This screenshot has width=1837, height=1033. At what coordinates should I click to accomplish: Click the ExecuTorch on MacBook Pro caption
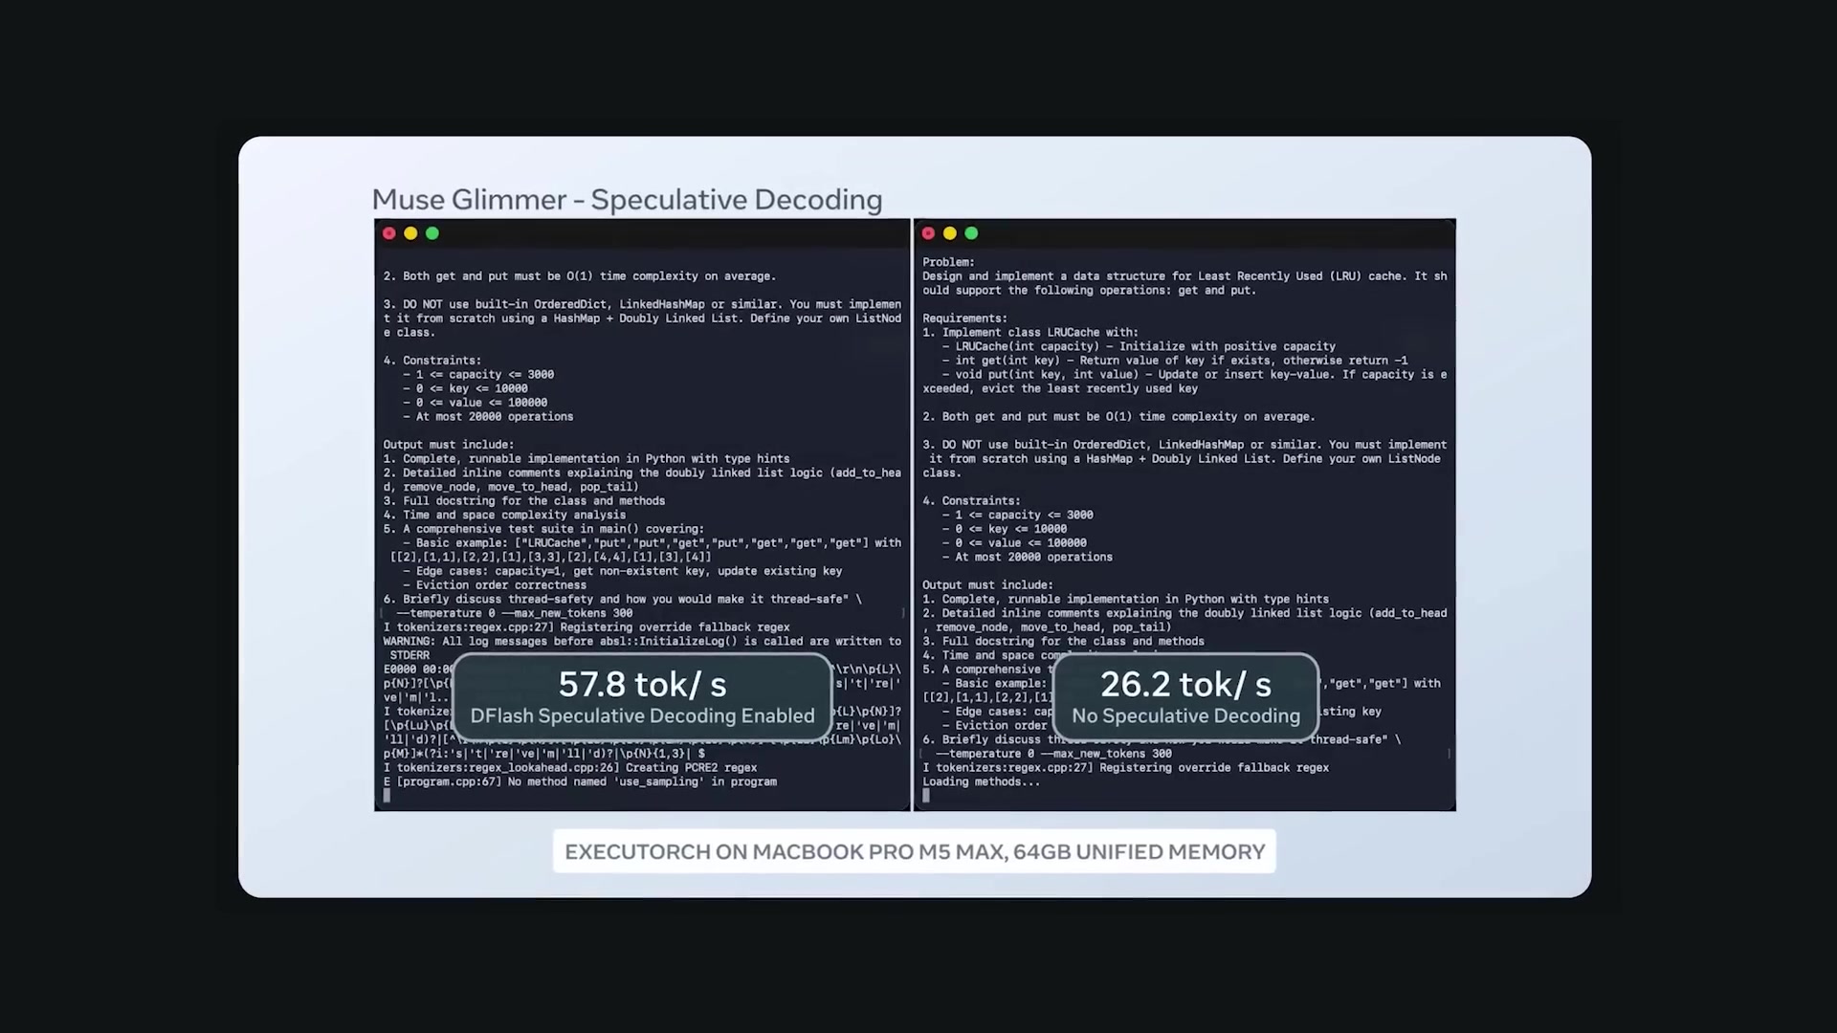(x=915, y=851)
